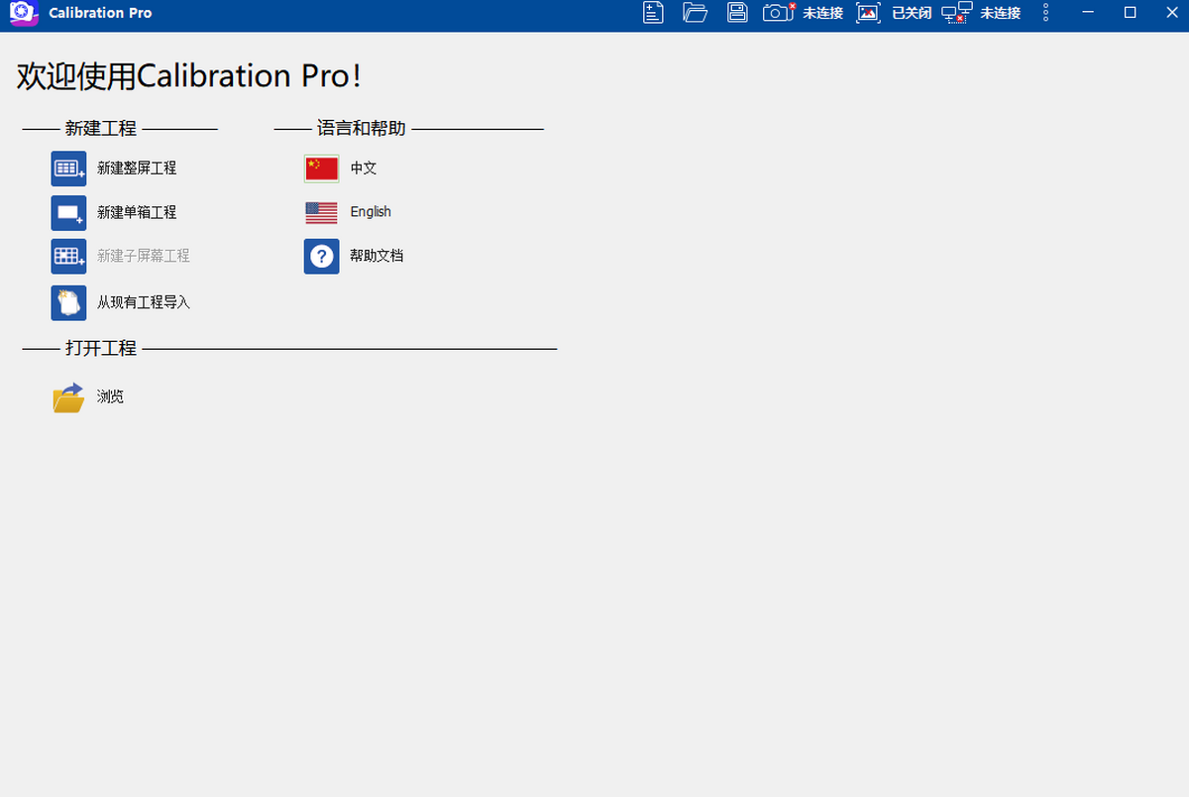Image resolution: width=1189 pixels, height=797 pixels.
Task: Click the disconnected network computers icon
Action: [x=957, y=13]
